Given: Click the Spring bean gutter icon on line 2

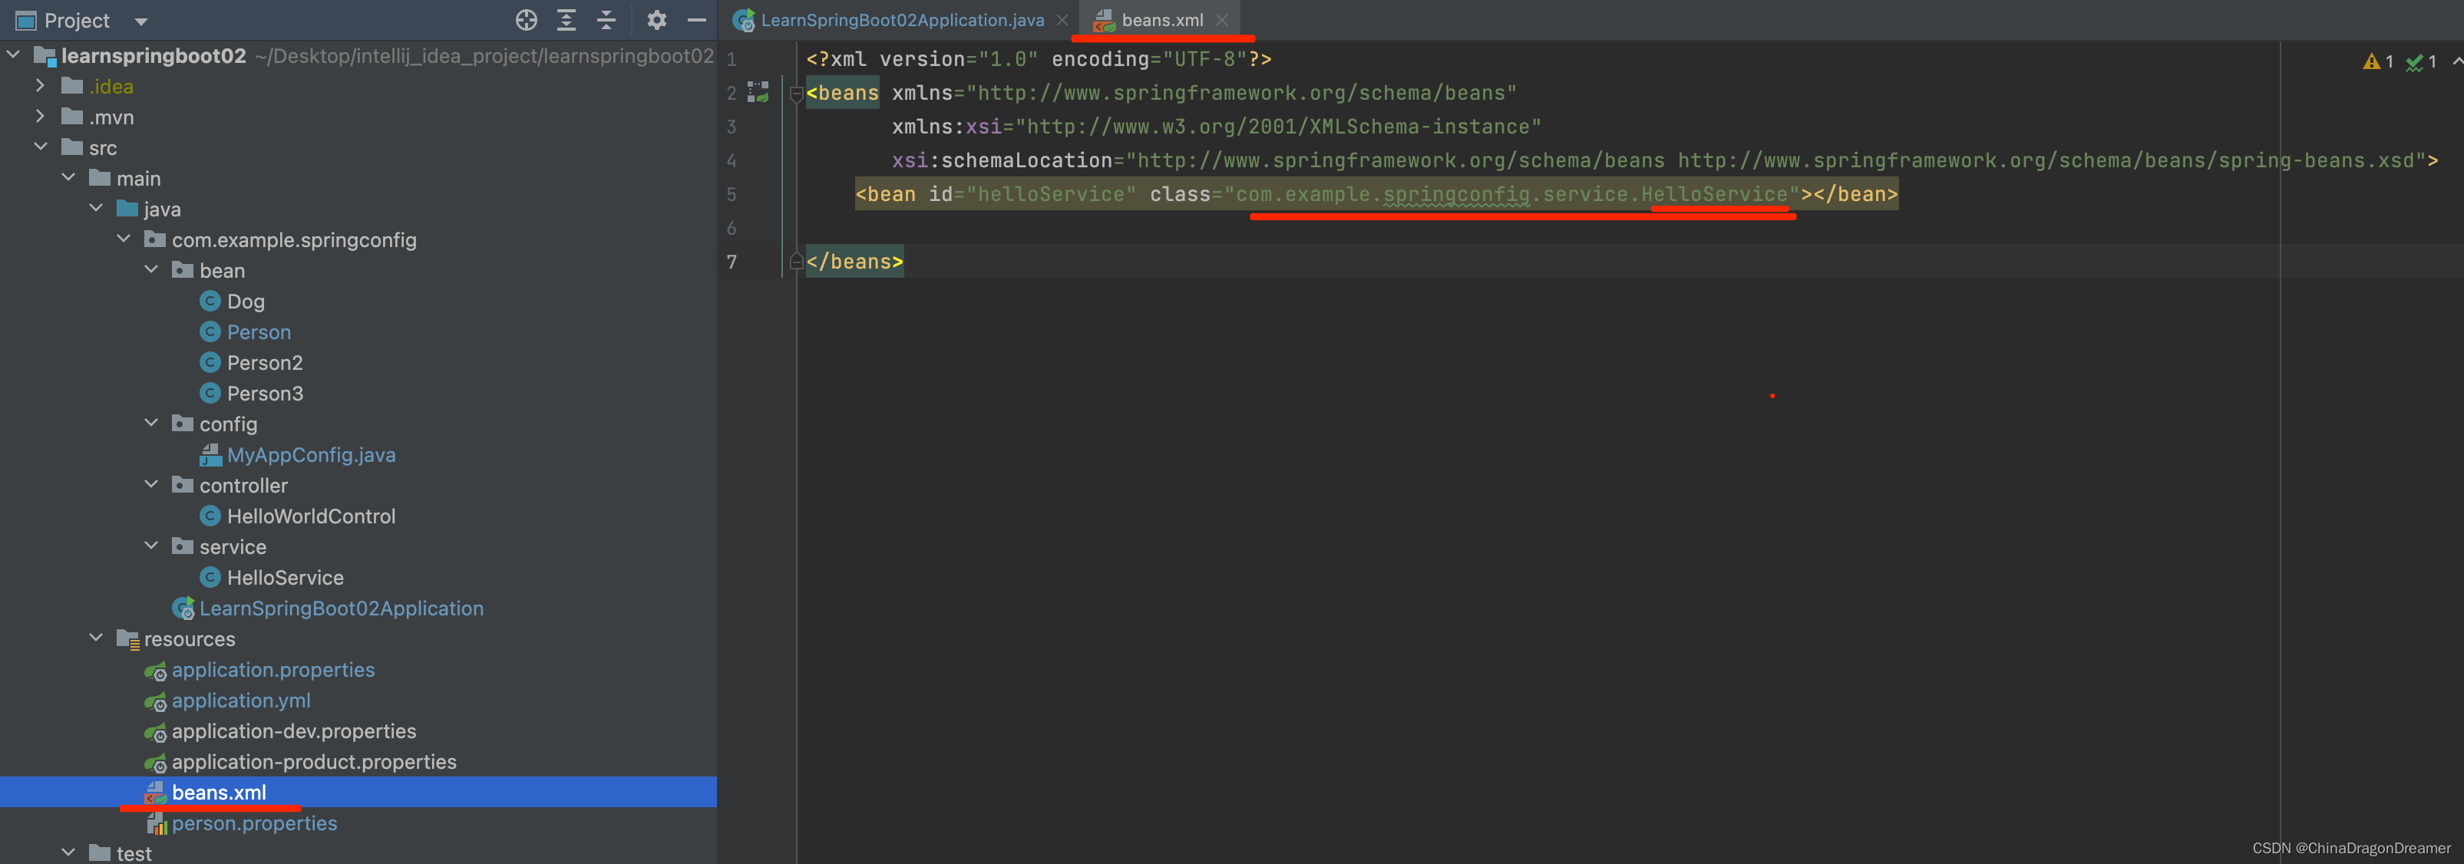Looking at the screenshot, I should point(758,92).
